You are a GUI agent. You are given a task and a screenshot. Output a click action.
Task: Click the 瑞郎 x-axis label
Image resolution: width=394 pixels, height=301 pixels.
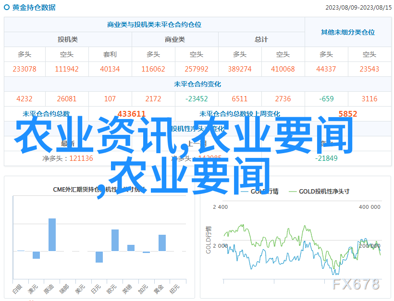coord(64,289)
